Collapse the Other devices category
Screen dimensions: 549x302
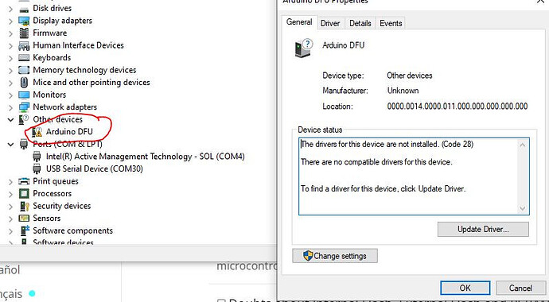coord(10,119)
